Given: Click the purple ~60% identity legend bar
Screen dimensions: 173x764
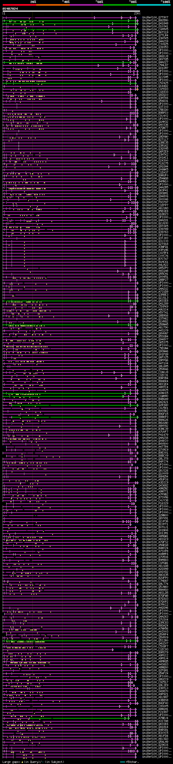Looking at the screenshot, I should (87, 5).
